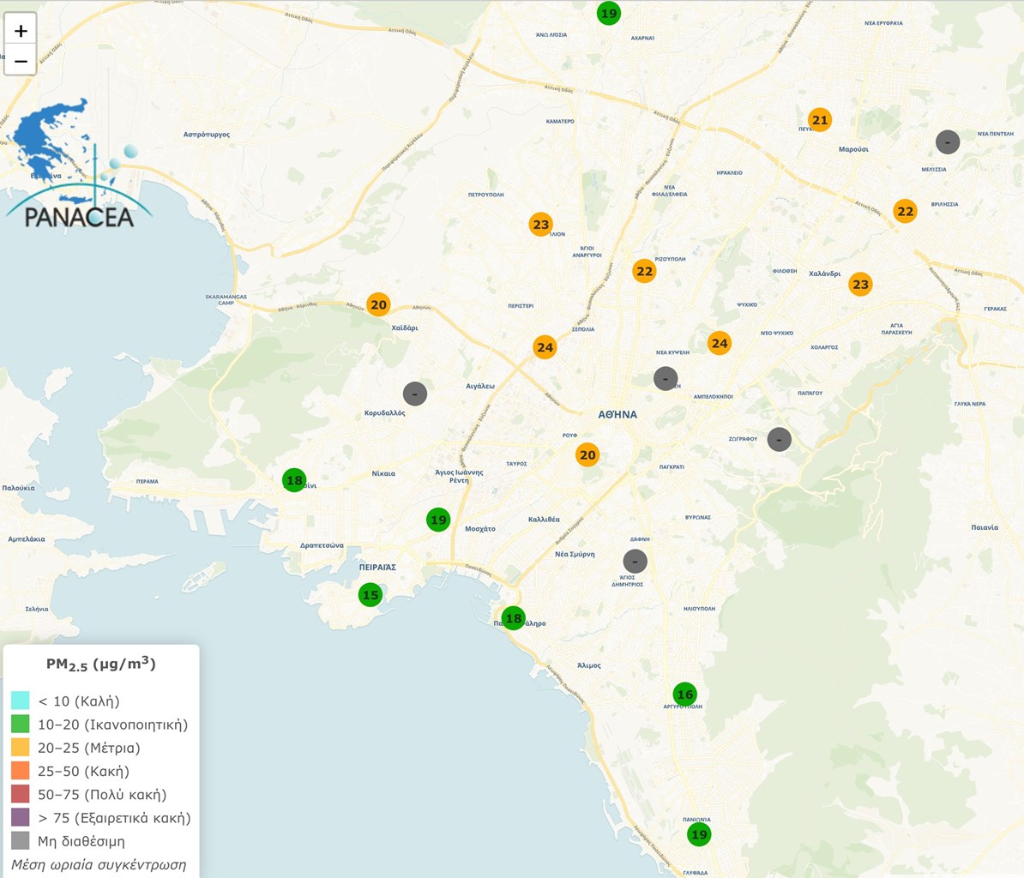Open the grey unavailable marker near Korydallos

[415, 394]
